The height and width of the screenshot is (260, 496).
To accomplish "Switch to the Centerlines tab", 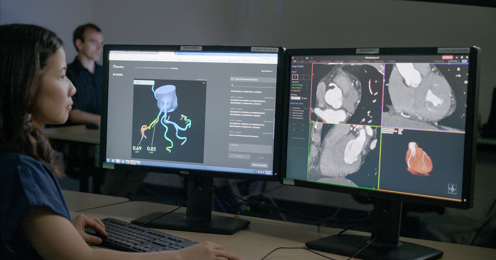I will (353, 61).
